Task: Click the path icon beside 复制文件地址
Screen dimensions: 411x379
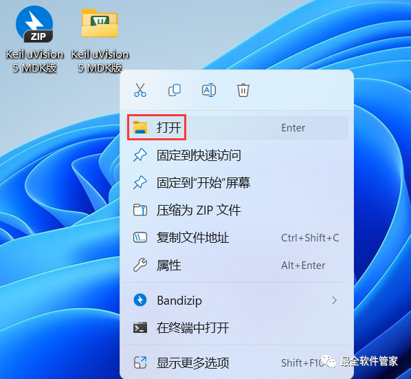Action: point(140,237)
